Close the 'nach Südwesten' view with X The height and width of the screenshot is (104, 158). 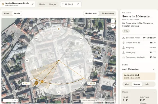tap(154, 69)
